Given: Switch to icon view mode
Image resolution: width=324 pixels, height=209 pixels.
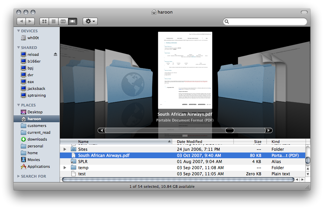Looking at the screenshot, I should [44, 21].
